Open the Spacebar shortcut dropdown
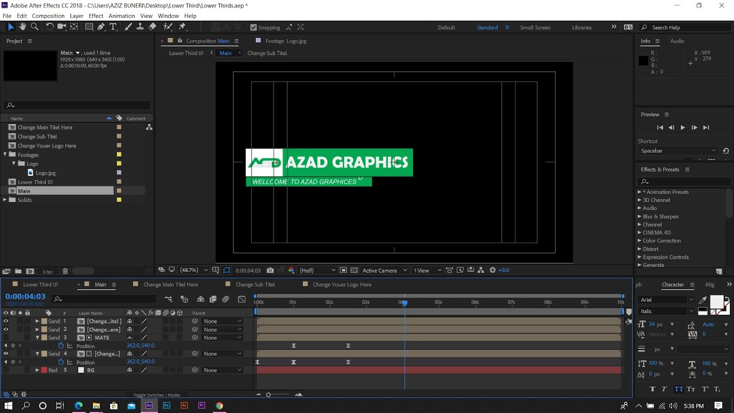This screenshot has height=413, width=734. coord(678,151)
